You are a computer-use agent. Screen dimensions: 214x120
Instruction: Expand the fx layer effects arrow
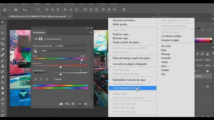(x=211, y=87)
